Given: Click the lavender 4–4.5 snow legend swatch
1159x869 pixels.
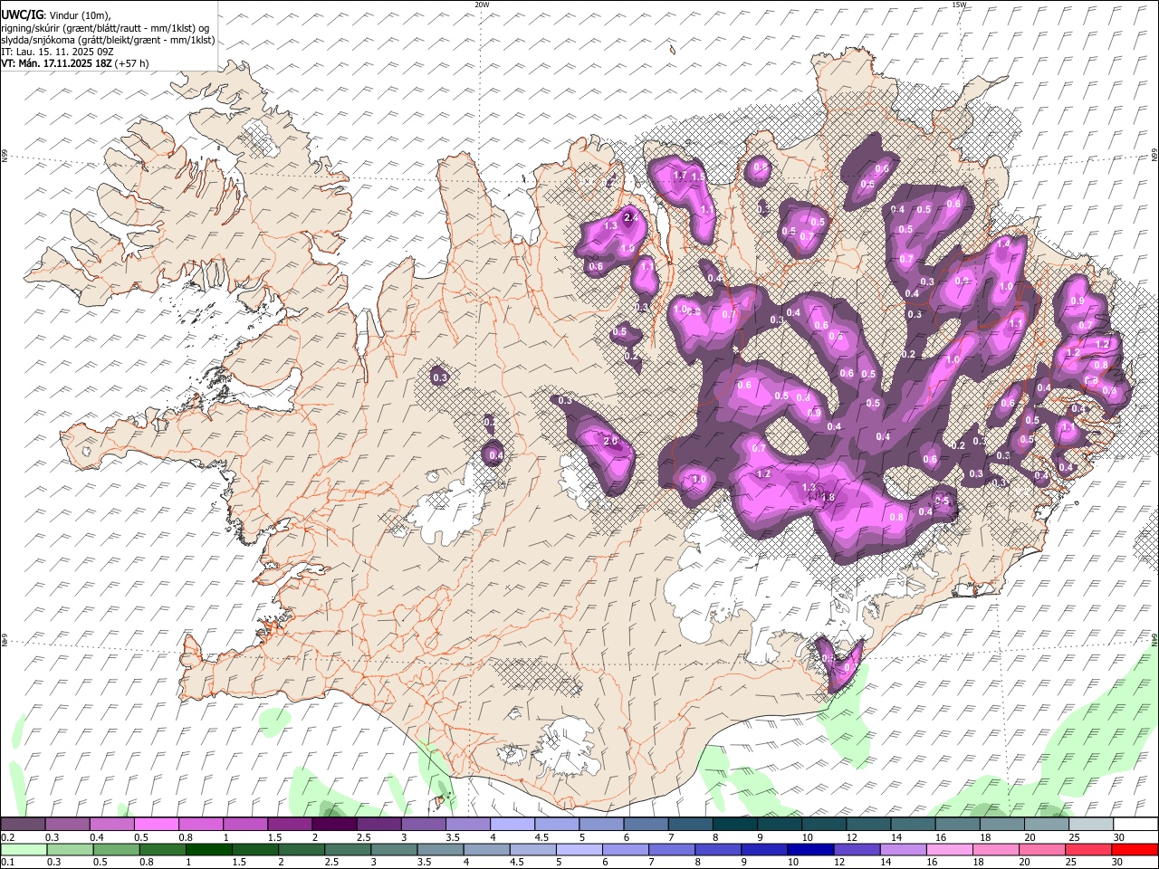Looking at the screenshot, I should [512, 824].
